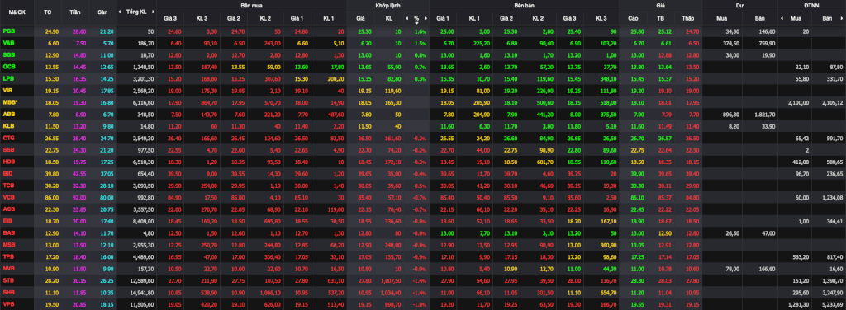Click the right arrow beside Tổng KL
Image resolution: width=846 pixels, height=310 pixels.
154,12
